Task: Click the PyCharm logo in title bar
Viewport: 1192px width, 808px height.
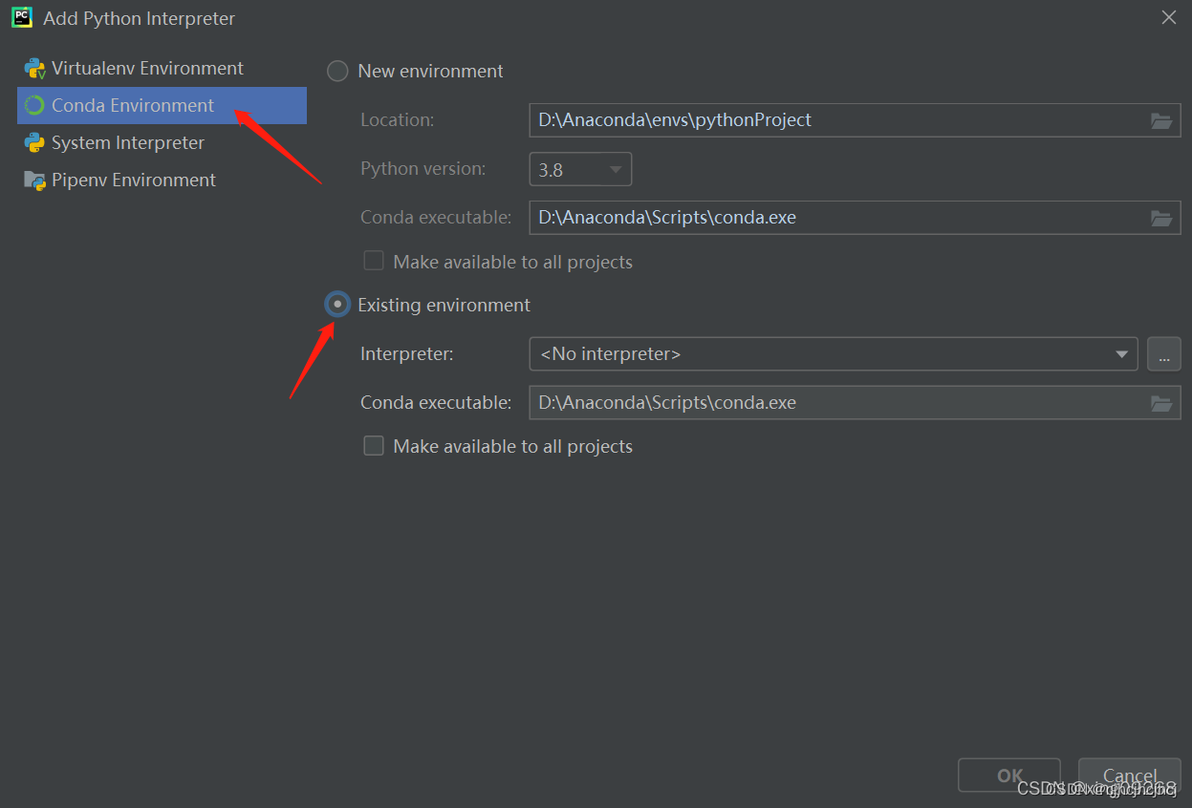Action: point(22,18)
